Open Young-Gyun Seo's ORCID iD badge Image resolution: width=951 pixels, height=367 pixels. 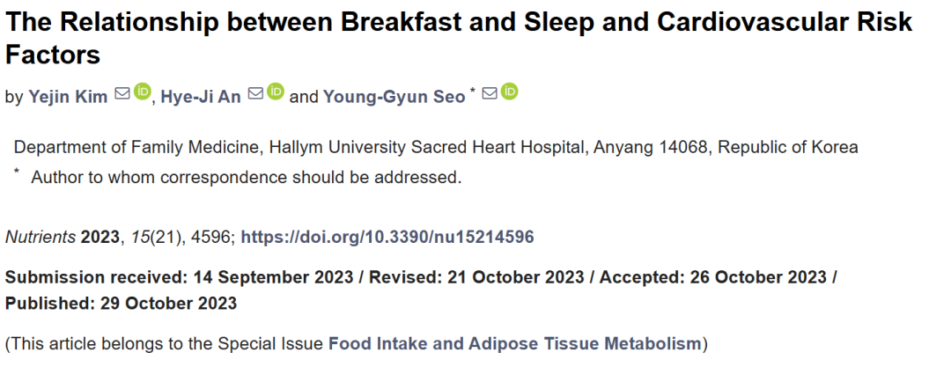(510, 92)
